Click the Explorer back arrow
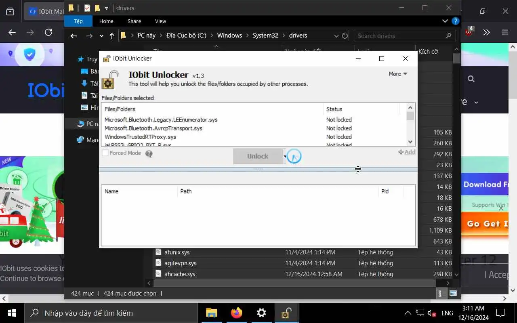Image resolution: width=517 pixels, height=323 pixels. click(x=74, y=36)
